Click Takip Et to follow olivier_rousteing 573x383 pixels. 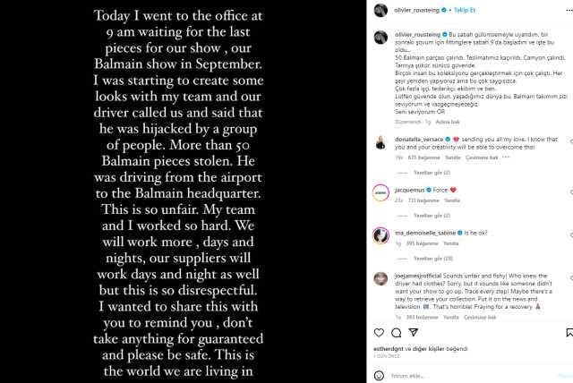463,10
